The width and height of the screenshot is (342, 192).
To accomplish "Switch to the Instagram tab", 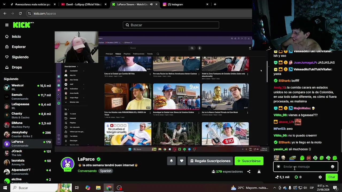I will pos(186,4).
